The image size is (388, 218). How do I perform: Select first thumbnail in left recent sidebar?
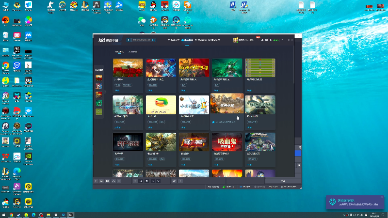tap(99, 78)
